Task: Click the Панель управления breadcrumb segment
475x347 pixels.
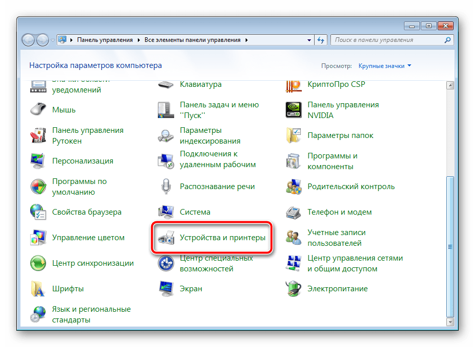Action: 105,40
